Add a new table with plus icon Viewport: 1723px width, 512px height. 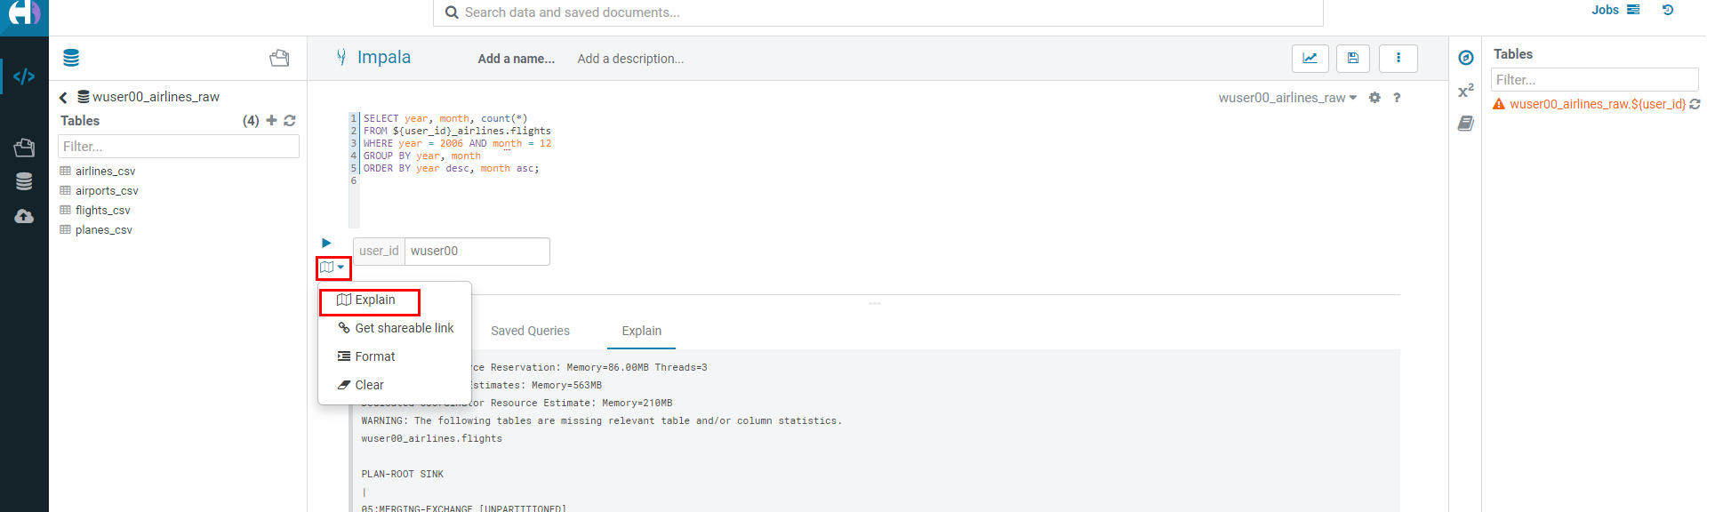pyautogui.click(x=272, y=120)
